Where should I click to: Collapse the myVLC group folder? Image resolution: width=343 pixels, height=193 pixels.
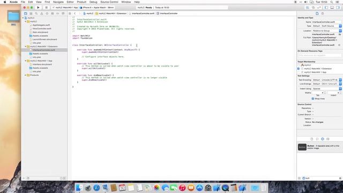[x=26, y=21]
